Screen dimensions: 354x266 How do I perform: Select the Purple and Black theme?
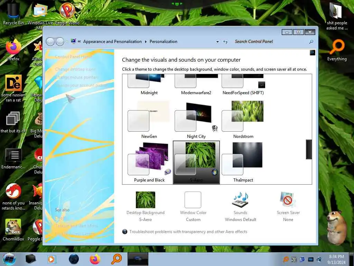tap(149, 162)
